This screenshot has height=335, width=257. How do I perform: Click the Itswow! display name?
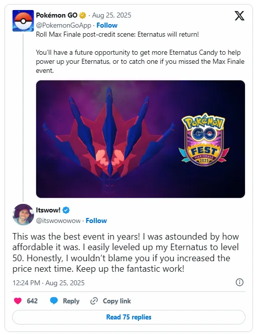click(48, 210)
